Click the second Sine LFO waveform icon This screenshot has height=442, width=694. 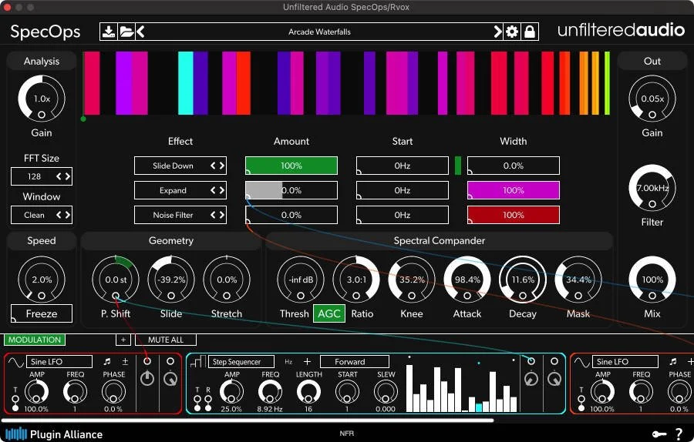(x=581, y=363)
